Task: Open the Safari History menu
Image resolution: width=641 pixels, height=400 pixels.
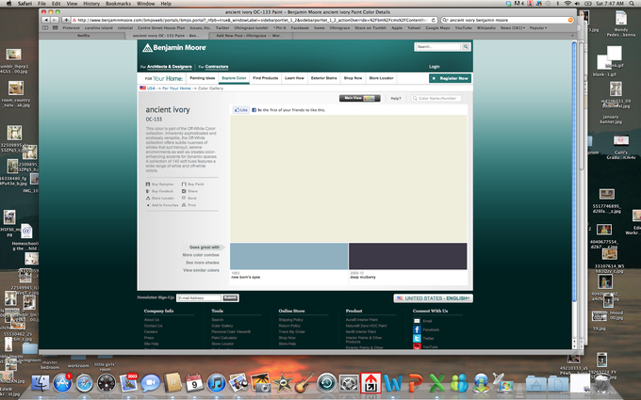Action: 91,3
